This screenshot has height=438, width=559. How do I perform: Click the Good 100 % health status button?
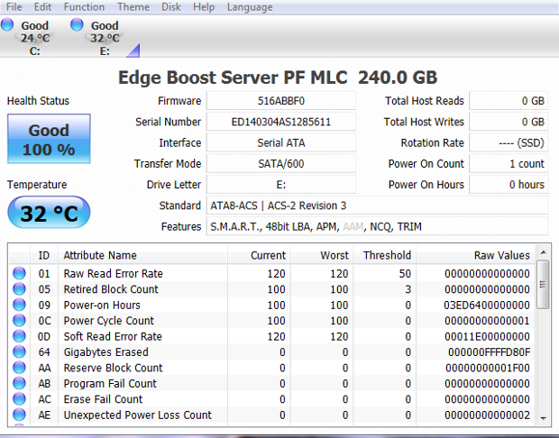[48, 140]
